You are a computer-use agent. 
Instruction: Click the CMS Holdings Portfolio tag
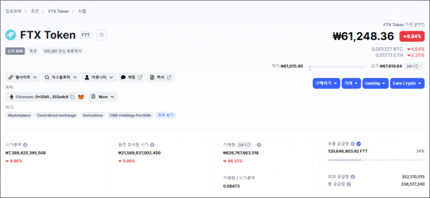point(130,115)
